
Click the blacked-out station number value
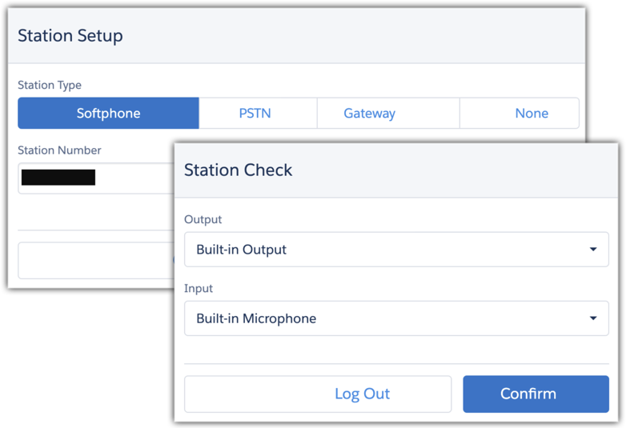(x=58, y=178)
